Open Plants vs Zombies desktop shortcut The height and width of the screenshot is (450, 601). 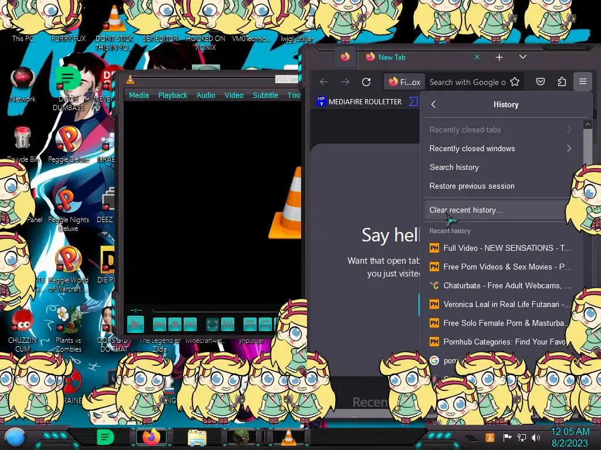pos(69,330)
